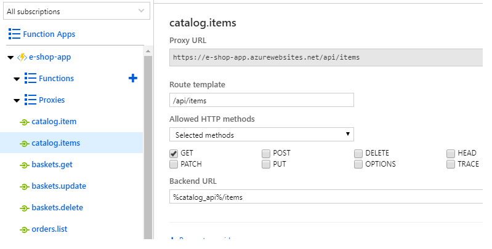The width and height of the screenshot is (492, 249).
Task: Click the baskets.get proxy icon
Action: pyautogui.click(x=25, y=165)
